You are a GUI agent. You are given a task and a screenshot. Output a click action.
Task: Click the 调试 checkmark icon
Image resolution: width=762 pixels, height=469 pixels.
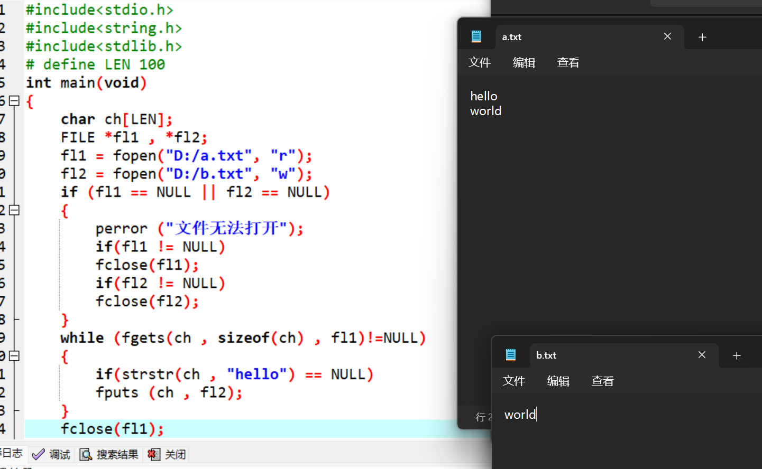coord(38,454)
